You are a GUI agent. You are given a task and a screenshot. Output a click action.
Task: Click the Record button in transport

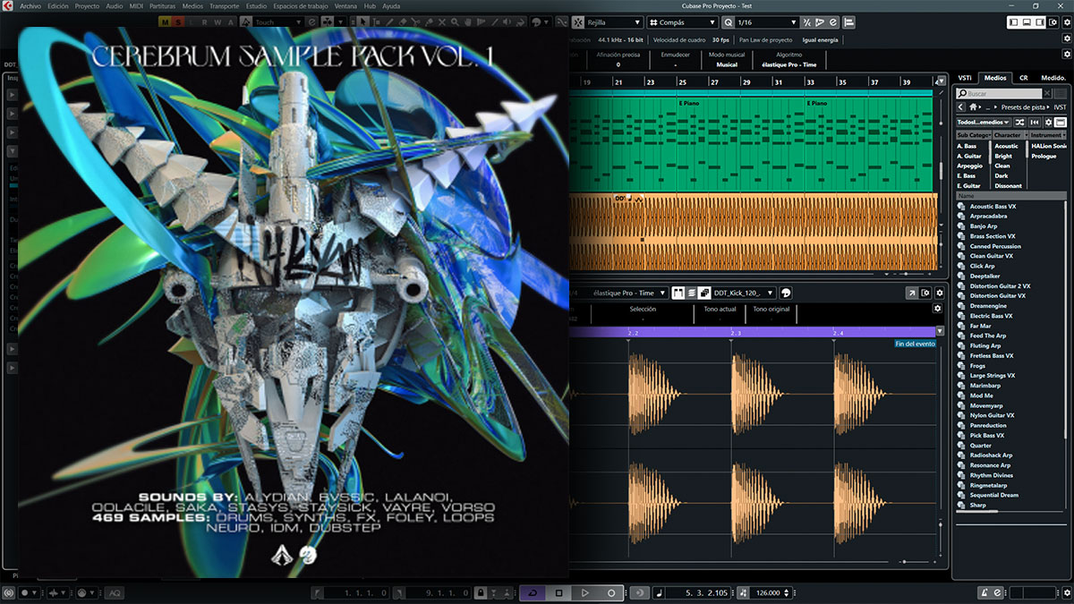(611, 592)
